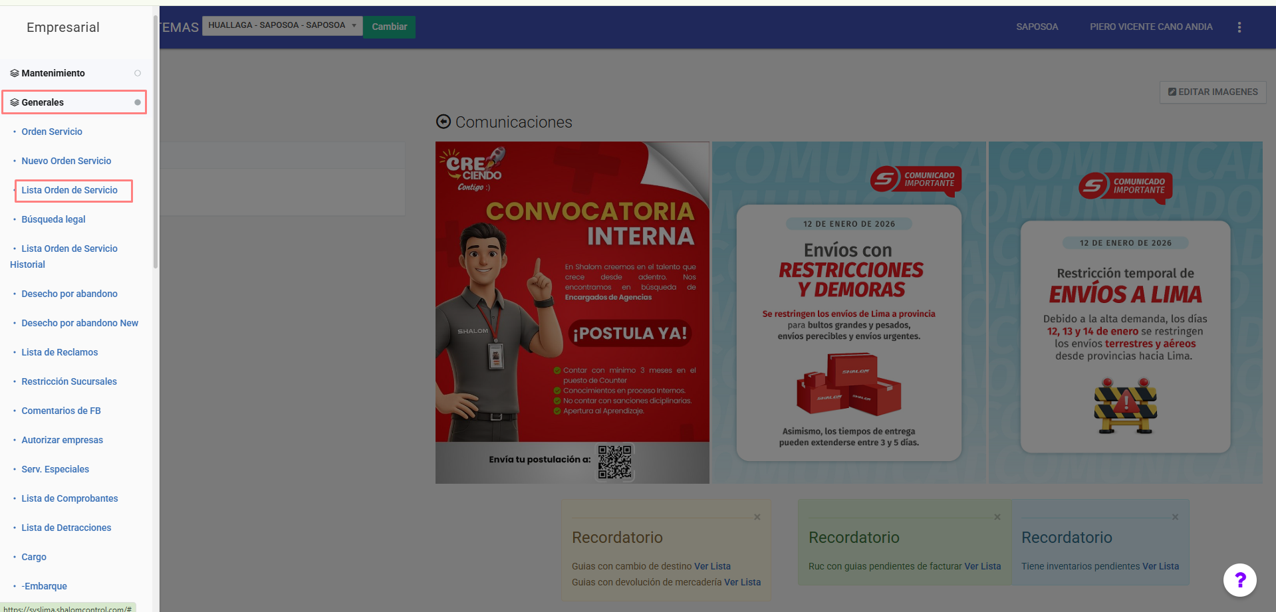The width and height of the screenshot is (1276, 612).
Task: Close the yellow Recordatorio card
Action: point(757,517)
